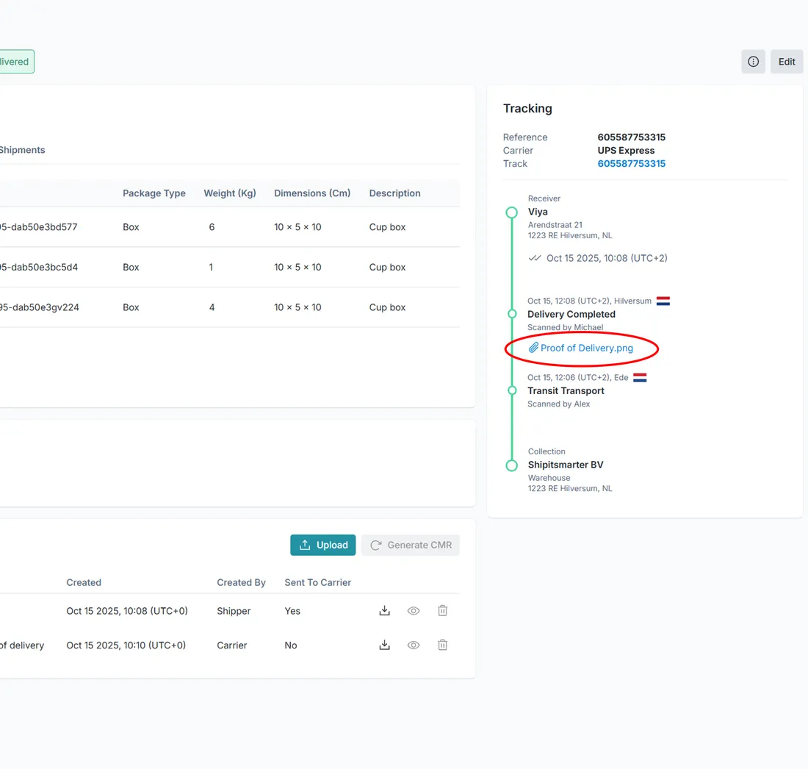This screenshot has width=808, height=769.
Task: Download the proof of delivery document
Action: [384, 645]
